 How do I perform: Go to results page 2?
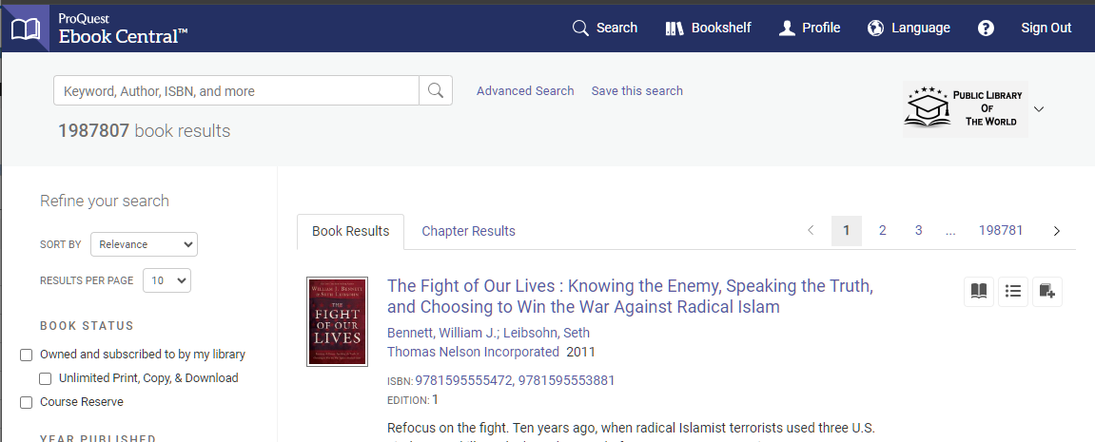883,230
